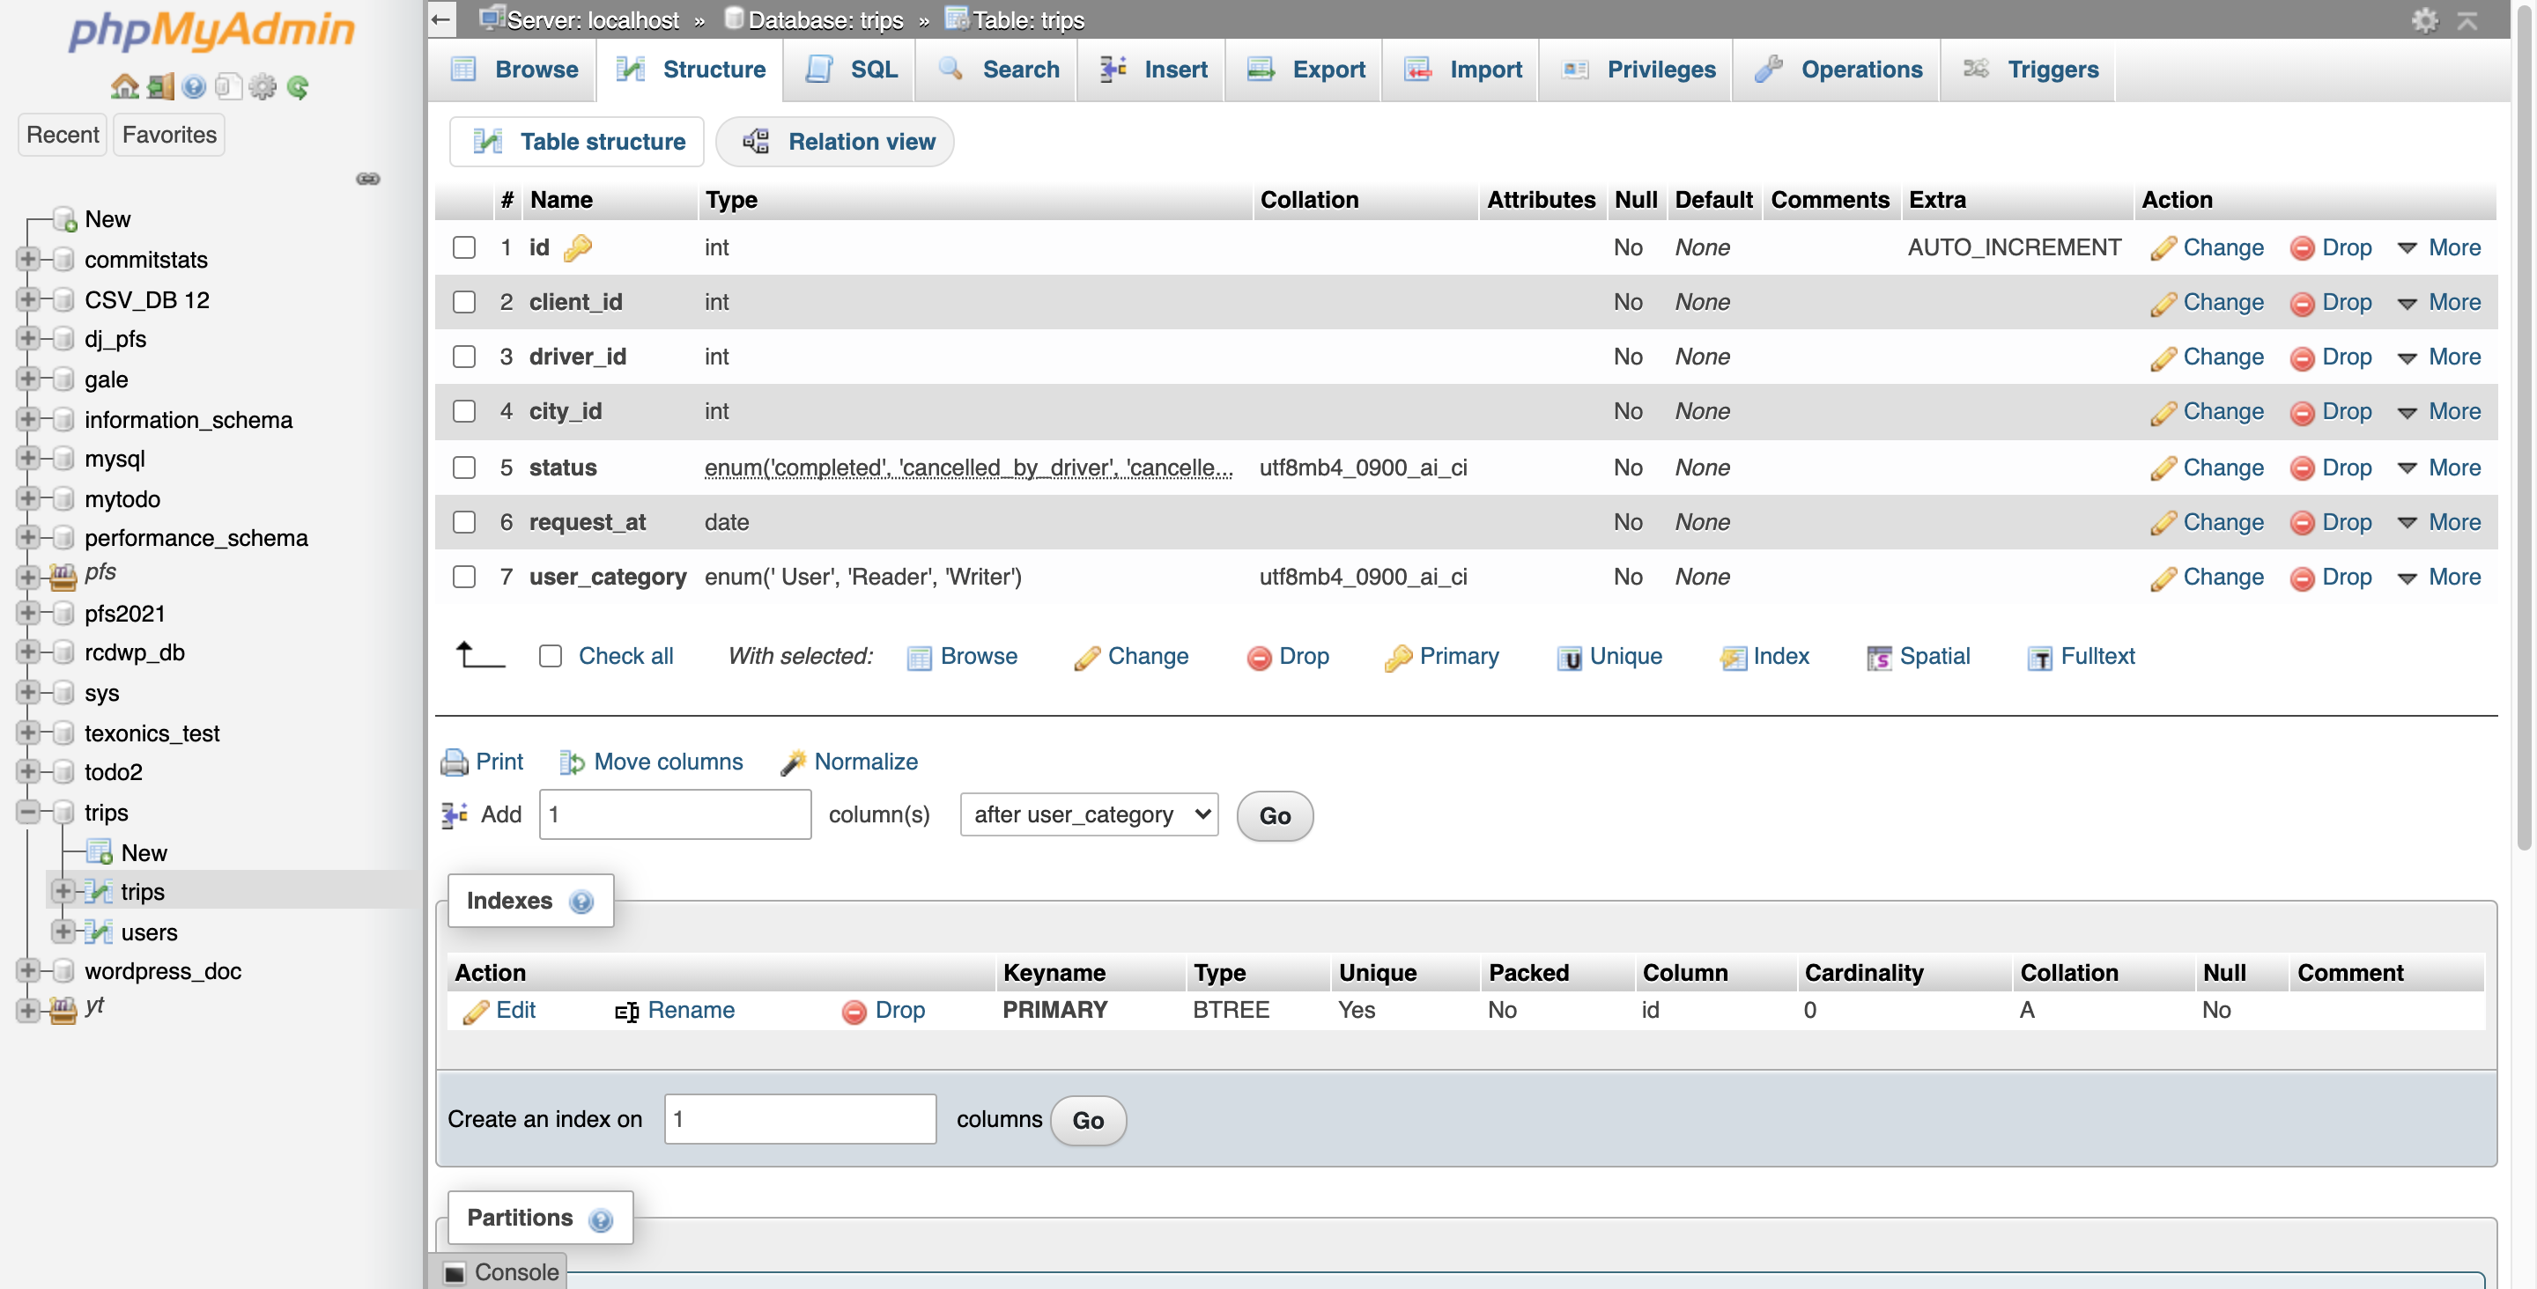Click the Indexes help question icon
Image resolution: width=2537 pixels, height=1289 pixels.
pyautogui.click(x=581, y=901)
